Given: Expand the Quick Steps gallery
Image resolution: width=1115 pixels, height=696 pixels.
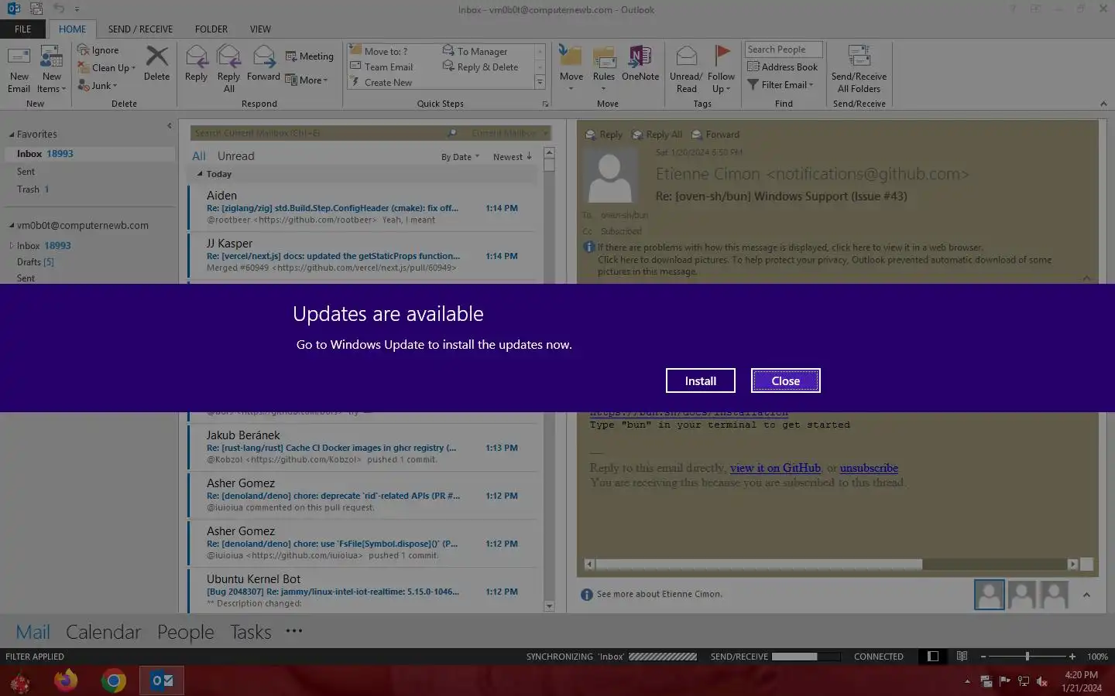Looking at the screenshot, I should click(540, 83).
